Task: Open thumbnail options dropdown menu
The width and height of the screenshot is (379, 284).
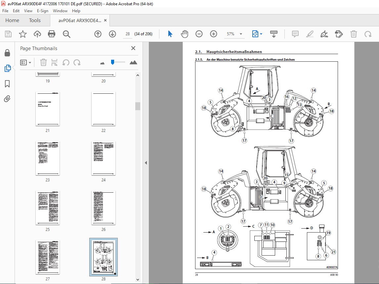Action: coord(25,63)
